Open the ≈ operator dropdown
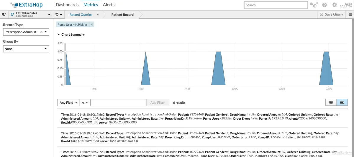354x157 pixels. pos(85,103)
